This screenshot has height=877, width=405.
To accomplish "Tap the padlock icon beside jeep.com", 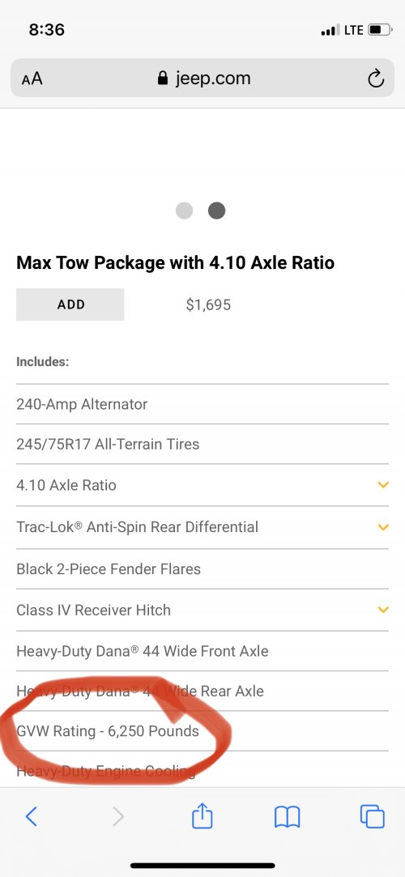I will pyautogui.click(x=163, y=78).
